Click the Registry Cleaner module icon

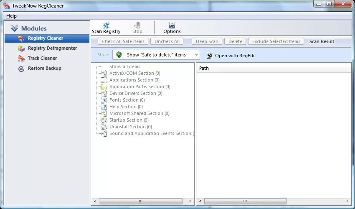point(21,38)
